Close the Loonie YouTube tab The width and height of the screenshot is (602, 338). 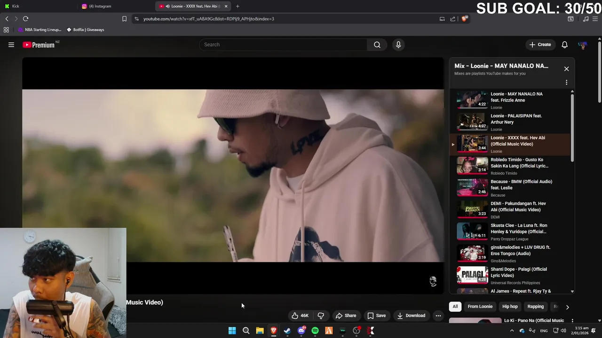[x=226, y=6]
